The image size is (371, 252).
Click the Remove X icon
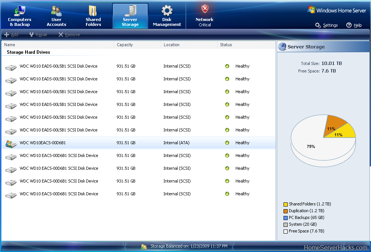click(61, 35)
